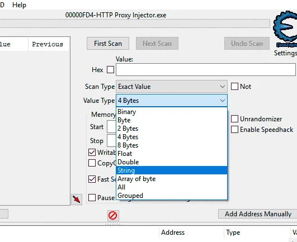Select Double value type

[172, 162]
